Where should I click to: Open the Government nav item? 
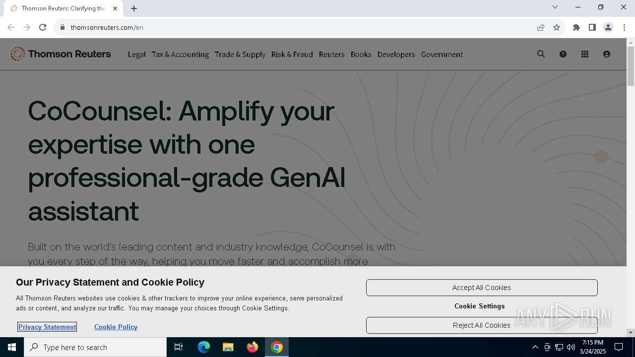click(442, 55)
